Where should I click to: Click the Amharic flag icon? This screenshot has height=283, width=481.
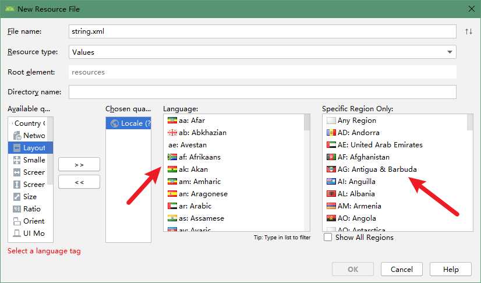172,182
